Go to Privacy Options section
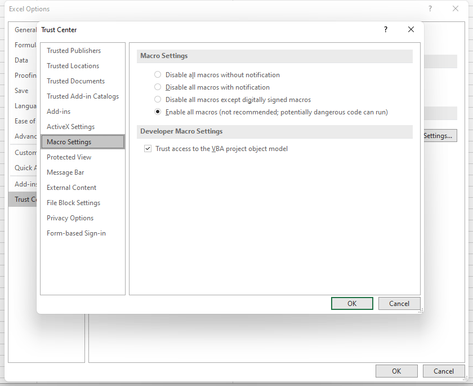 [x=83, y=218]
